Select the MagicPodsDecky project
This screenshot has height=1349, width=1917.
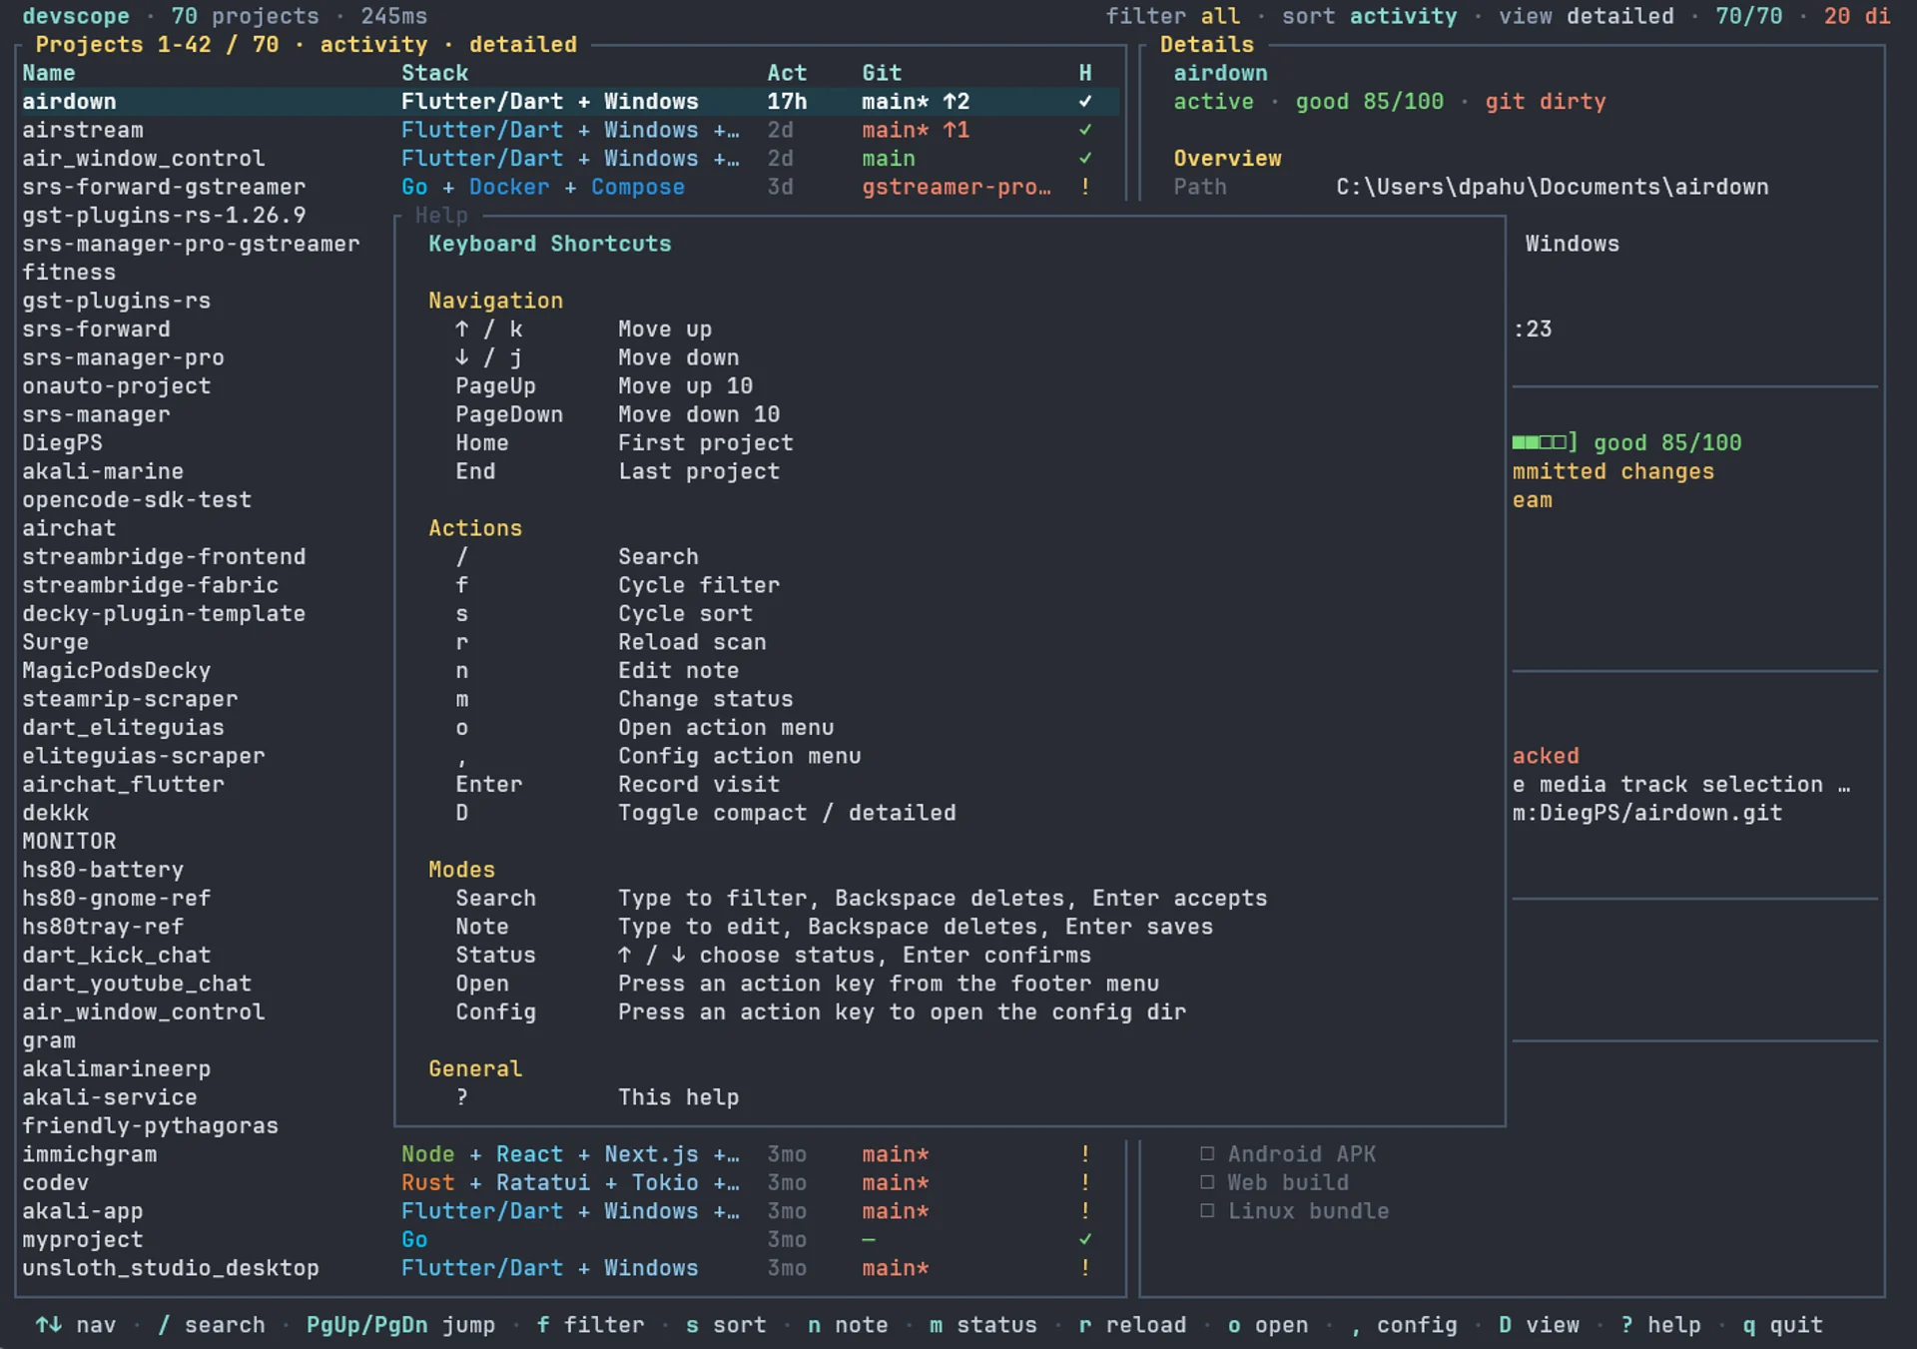117,671
